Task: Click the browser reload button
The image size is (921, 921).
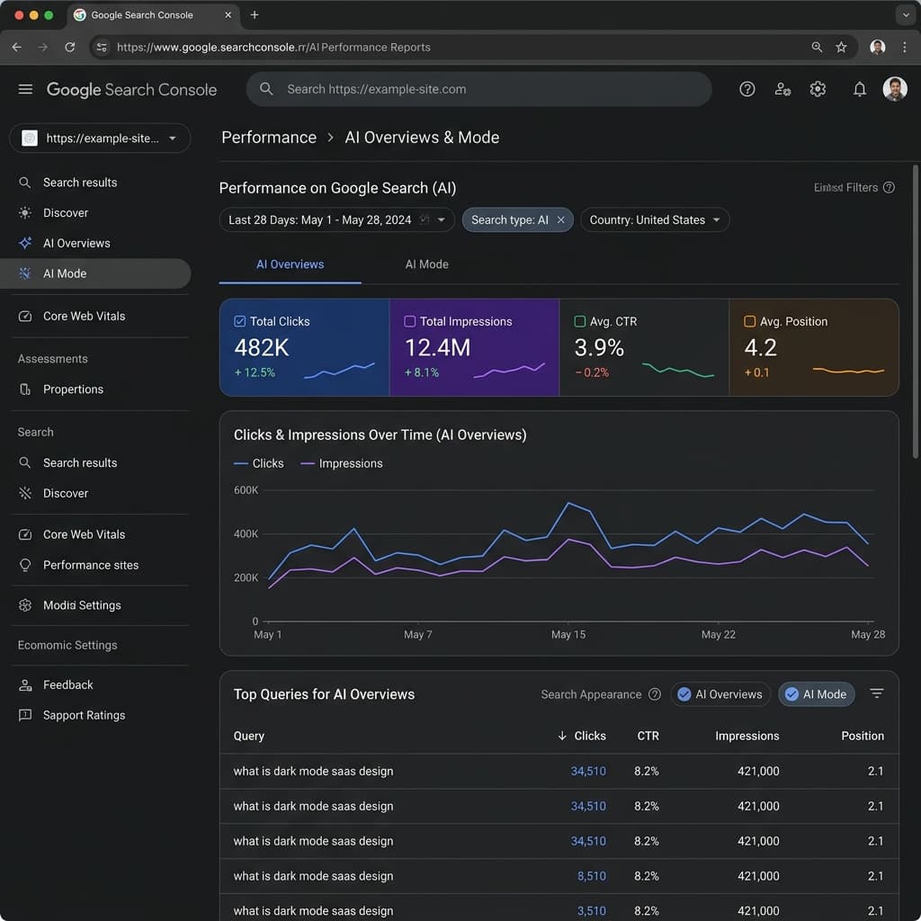Action: [x=70, y=47]
